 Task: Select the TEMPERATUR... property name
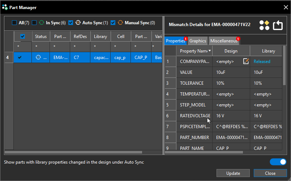tap(194, 94)
